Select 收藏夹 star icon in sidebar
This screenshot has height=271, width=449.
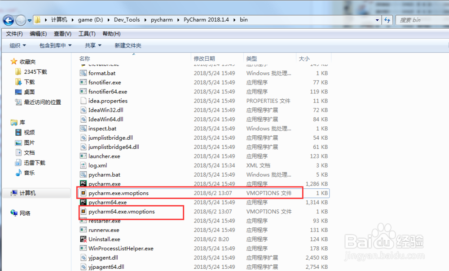(x=14, y=61)
